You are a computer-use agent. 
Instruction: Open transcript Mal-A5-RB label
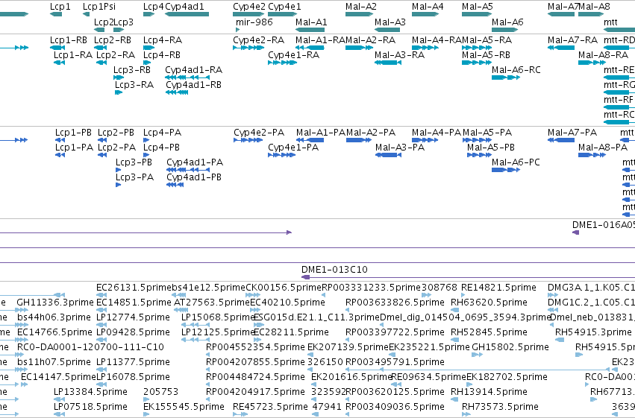tap(486, 55)
